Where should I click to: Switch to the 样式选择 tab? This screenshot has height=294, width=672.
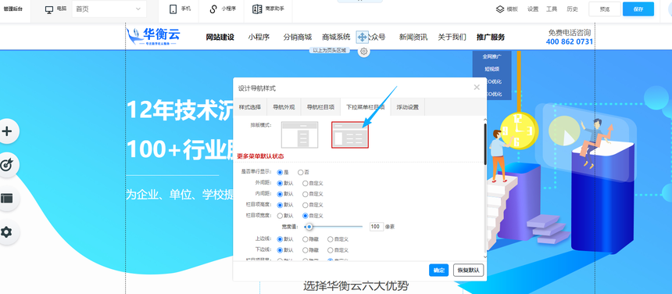click(x=250, y=107)
